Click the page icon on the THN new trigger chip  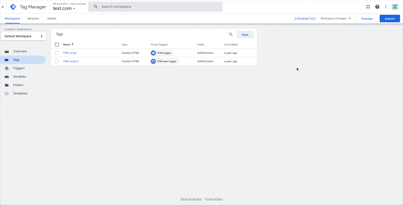click(x=153, y=61)
